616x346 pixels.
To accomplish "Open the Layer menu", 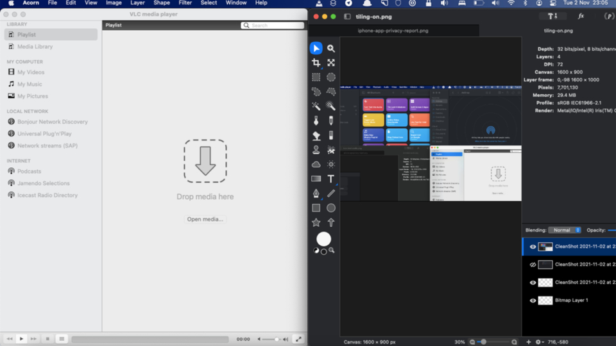I will [137, 3].
